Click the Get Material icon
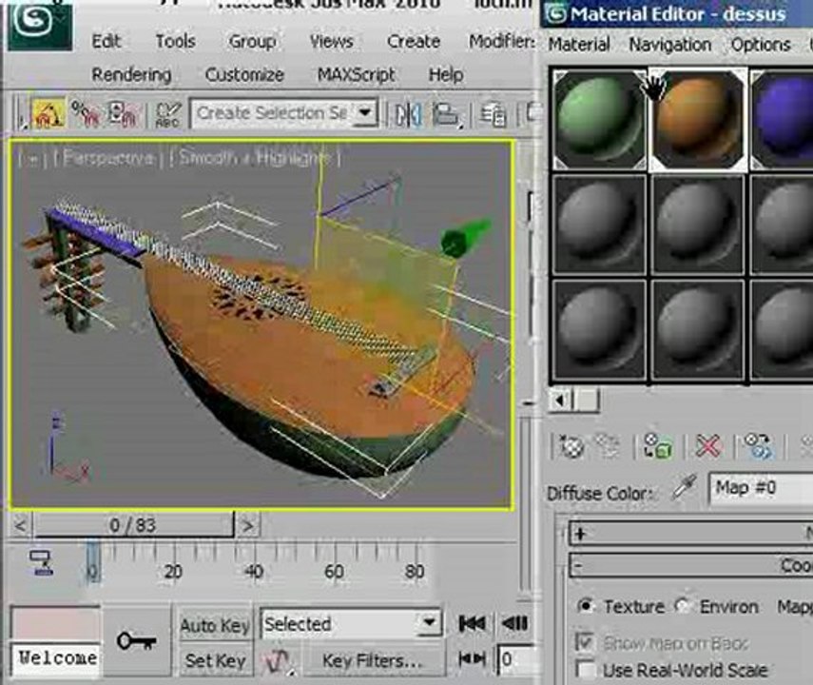The width and height of the screenshot is (813, 685). pyautogui.click(x=571, y=446)
